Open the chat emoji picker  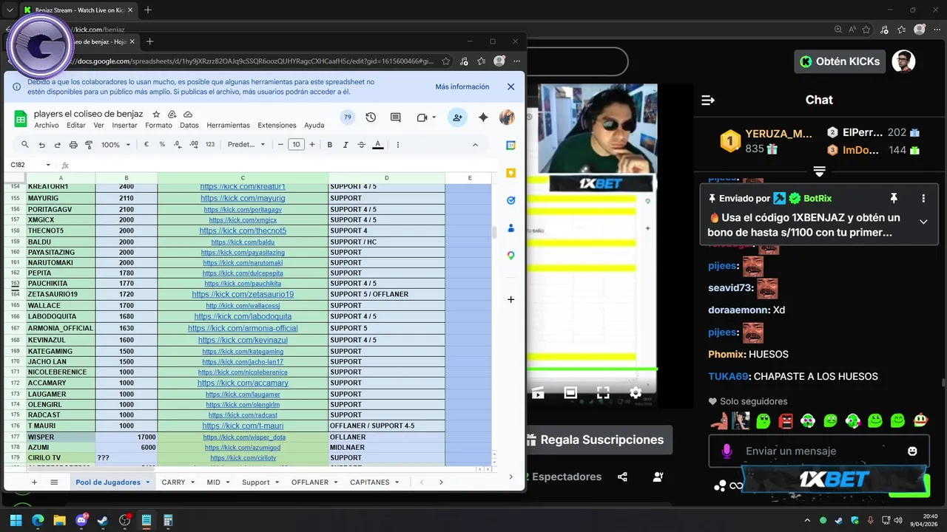[912, 451]
